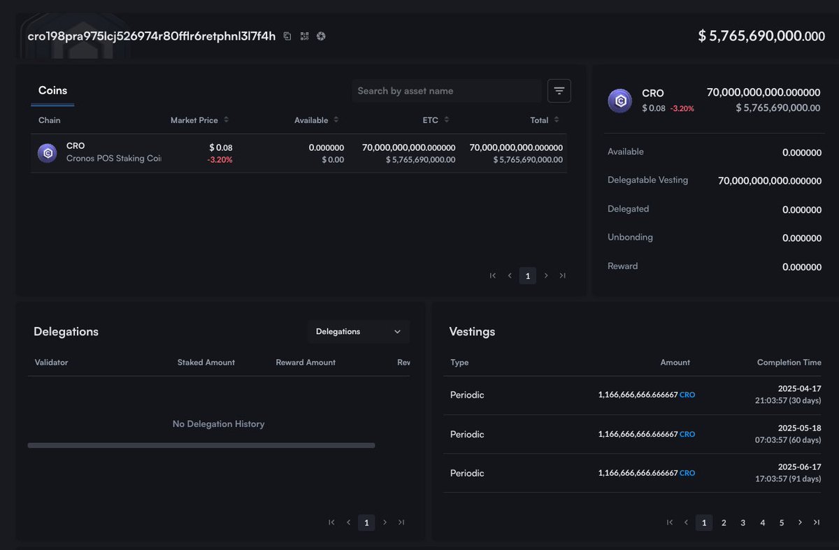839x550 pixels.
Task: Click the Vestings Amount column header
Action: click(x=675, y=363)
